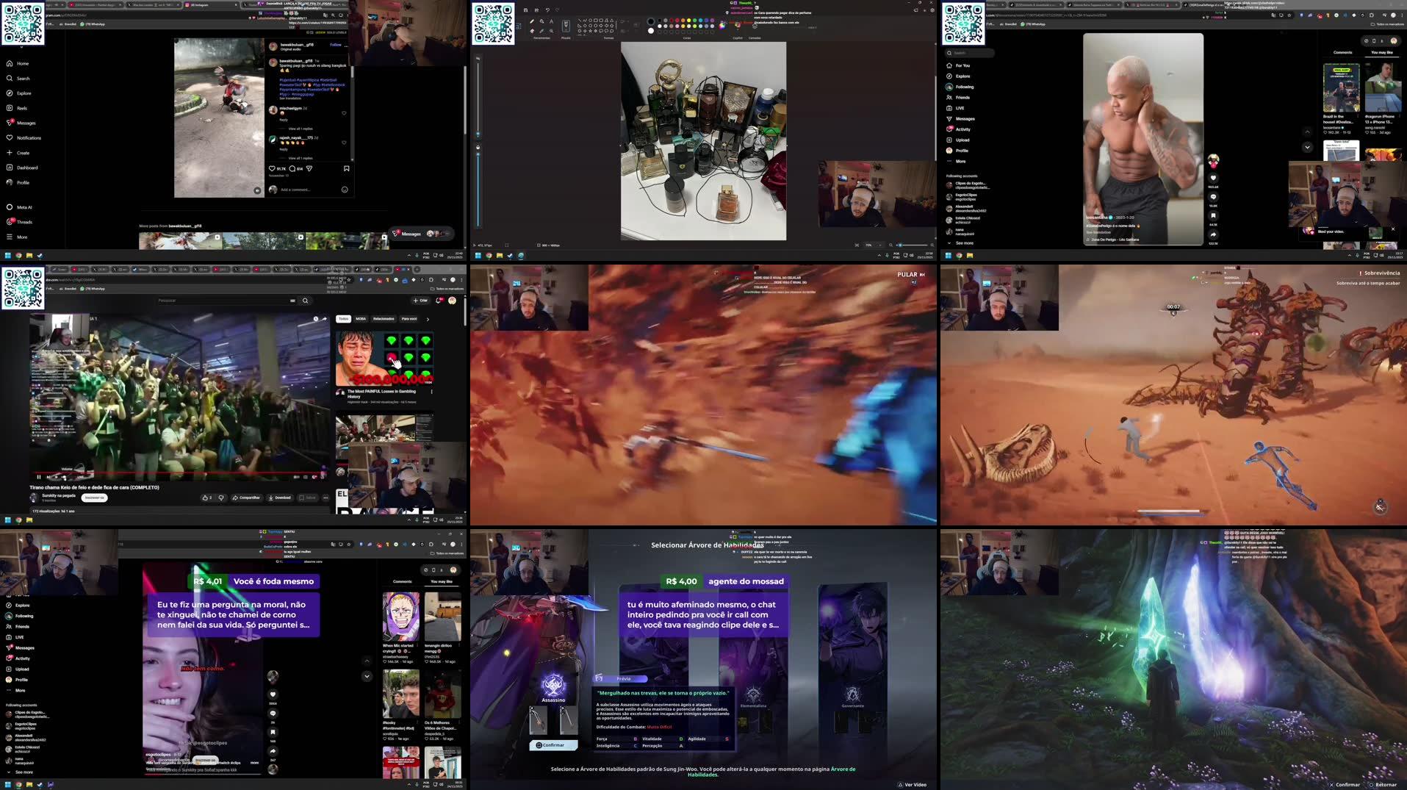Like the bewakbuluan Instagram post heart
Viewport: 1407px width, 790px height.
point(272,168)
